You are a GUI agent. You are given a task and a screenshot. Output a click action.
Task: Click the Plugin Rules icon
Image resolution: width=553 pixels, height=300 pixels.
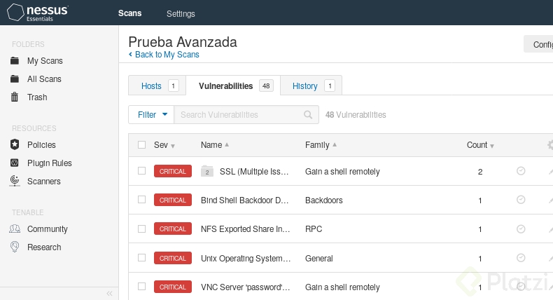[14, 163]
